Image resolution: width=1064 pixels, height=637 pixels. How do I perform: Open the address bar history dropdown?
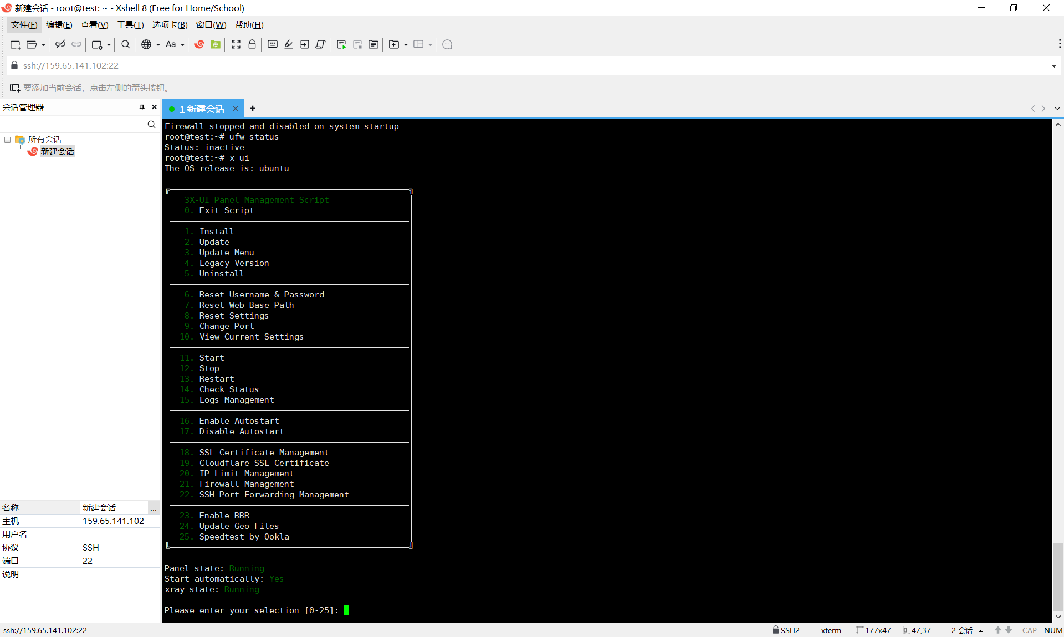click(1053, 66)
